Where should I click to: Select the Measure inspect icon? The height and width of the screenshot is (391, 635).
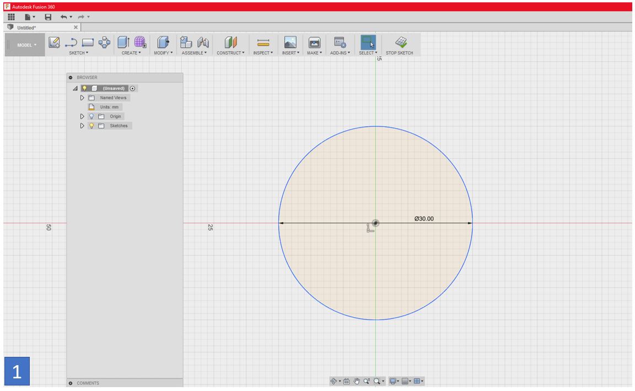(263, 42)
